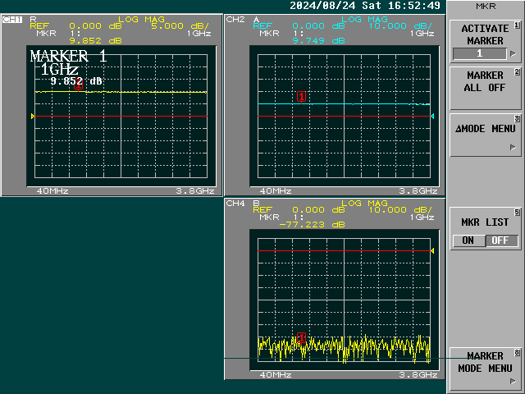The image size is (525, 394).
Task: Click CH2 marker frequency 1GHz in header
Action: (x=422, y=34)
